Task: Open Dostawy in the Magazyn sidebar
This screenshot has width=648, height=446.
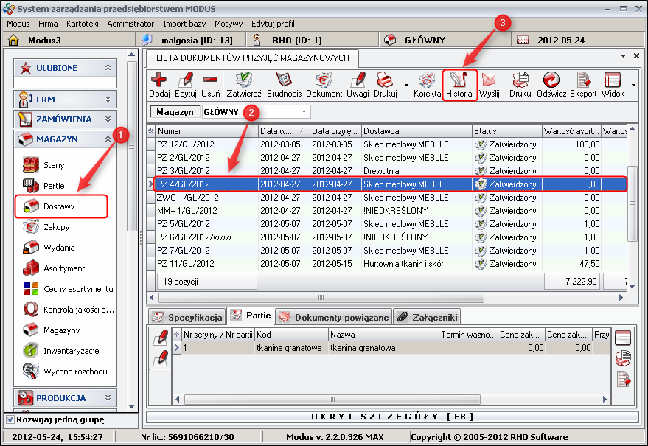Action: [x=59, y=206]
